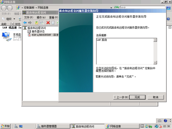Open 查看(V) menu in routing console
The height and width of the screenshot is (129, 172).
coord(53,18)
